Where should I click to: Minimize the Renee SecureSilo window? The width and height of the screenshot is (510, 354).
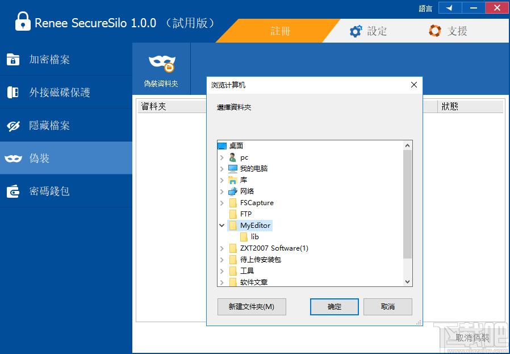coord(474,8)
